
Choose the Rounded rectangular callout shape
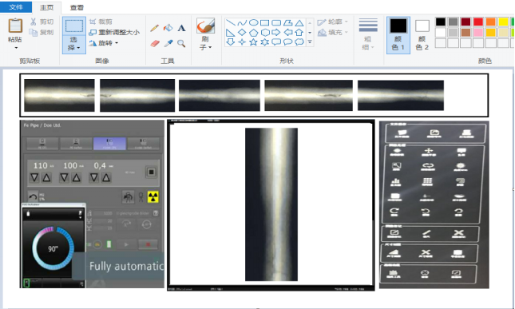pos(276,42)
